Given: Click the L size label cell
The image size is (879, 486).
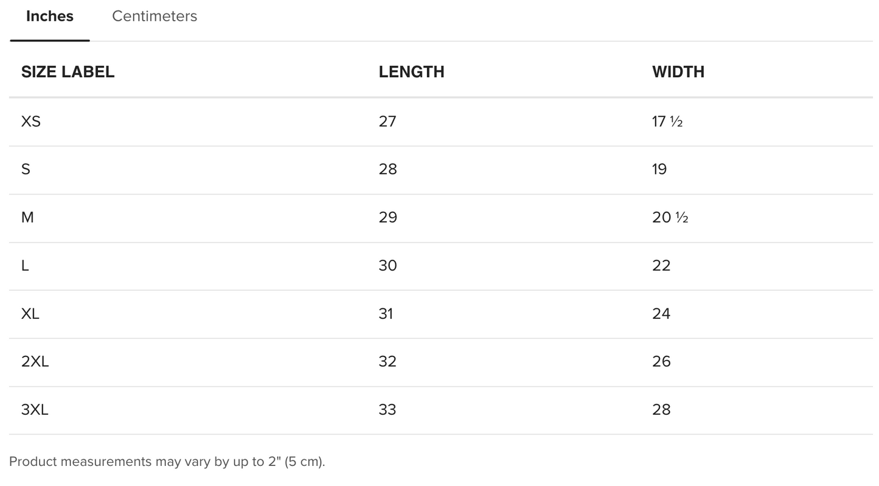Looking at the screenshot, I should [x=25, y=265].
